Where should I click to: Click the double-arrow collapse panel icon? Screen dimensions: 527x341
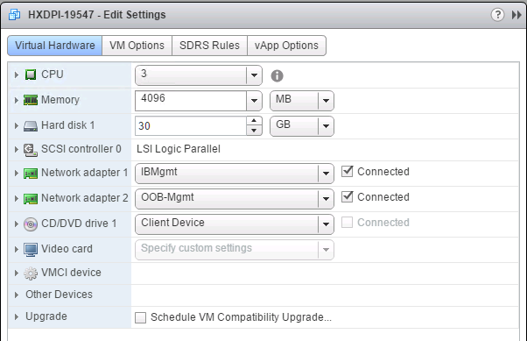(516, 15)
